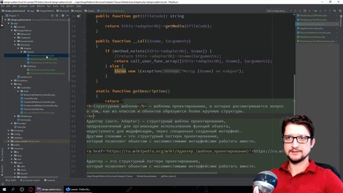Expand the Exceptions folder arrow
Viewport: 343px width, 193px height.
[x=12, y=80]
